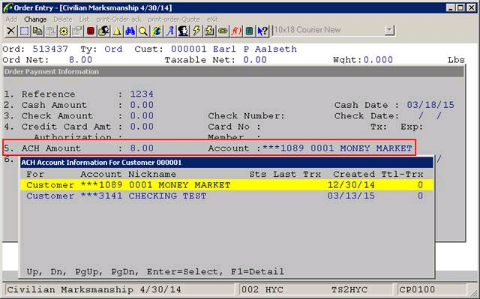Screen dimensions: 480x299
Task: Click created date 03/13/15
Action: 351,196
